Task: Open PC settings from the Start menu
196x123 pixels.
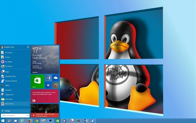Action: pyautogui.click(x=15, y=62)
